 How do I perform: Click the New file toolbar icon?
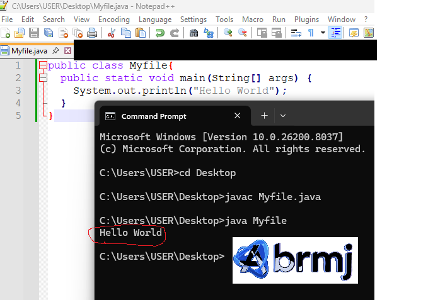pos(6,33)
